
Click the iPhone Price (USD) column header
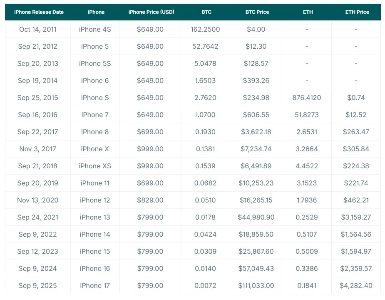click(151, 12)
